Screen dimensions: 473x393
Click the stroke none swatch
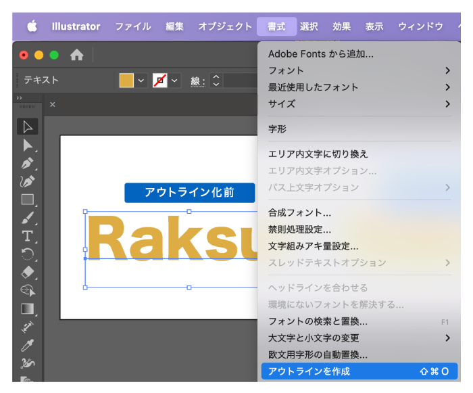160,80
